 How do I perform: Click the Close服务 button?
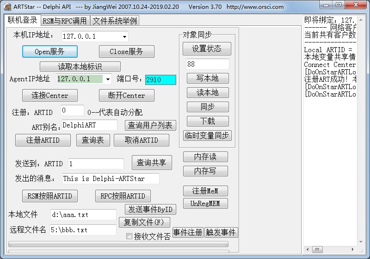[x=126, y=51]
